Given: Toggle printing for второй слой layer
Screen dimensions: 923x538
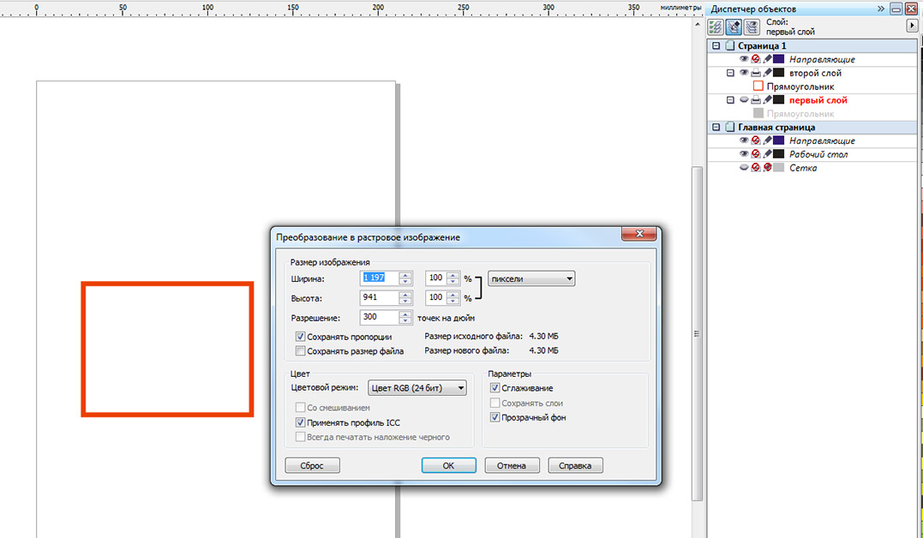Looking at the screenshot, I should tap(756, 73).
